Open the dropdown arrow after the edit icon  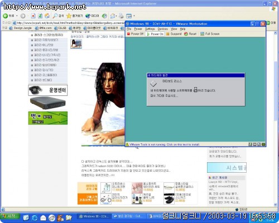(134, 16)
